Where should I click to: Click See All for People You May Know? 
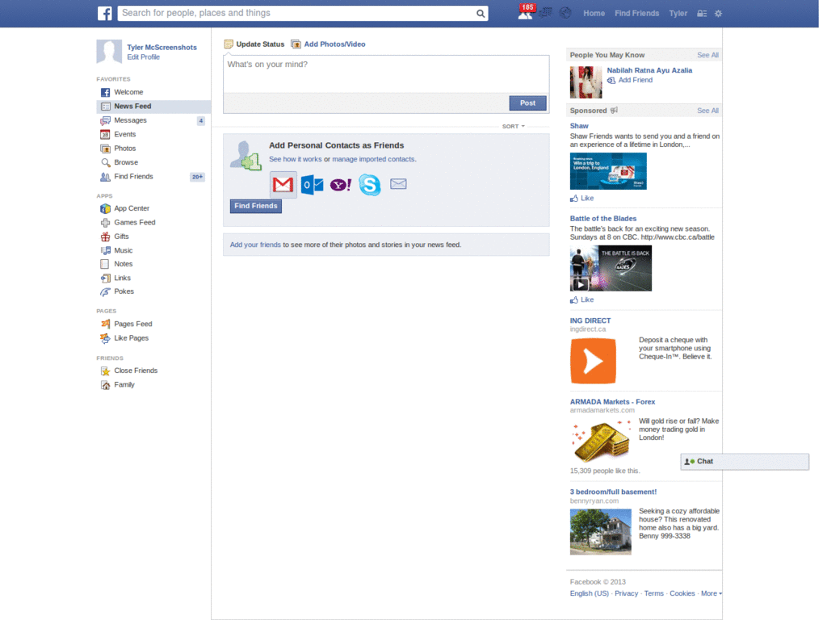click(707, 55)
